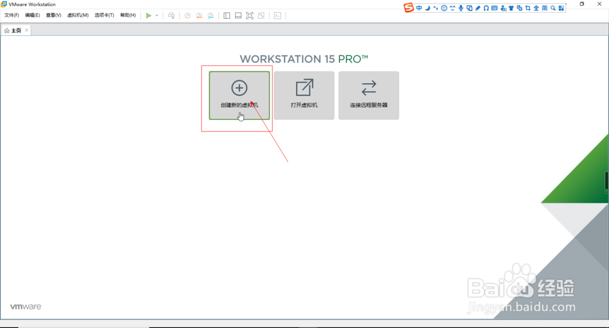
Task: Open the 文件(F) menu
Action: (x=12, y=15)
